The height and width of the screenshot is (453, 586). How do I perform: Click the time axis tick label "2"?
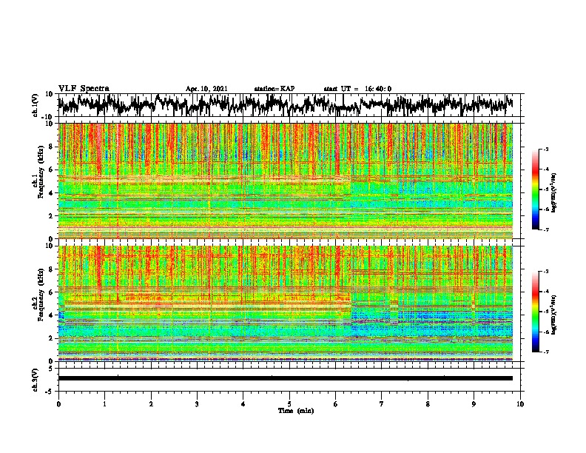point(151,404)
